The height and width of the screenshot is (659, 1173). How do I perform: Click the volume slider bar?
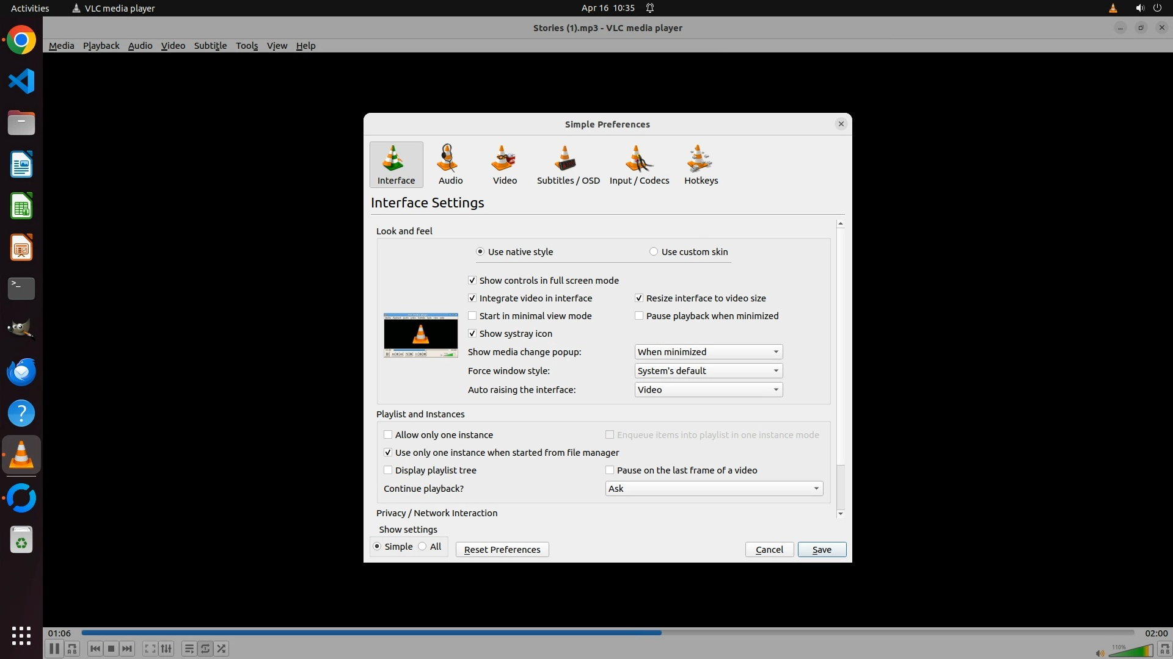(1129, 652)
